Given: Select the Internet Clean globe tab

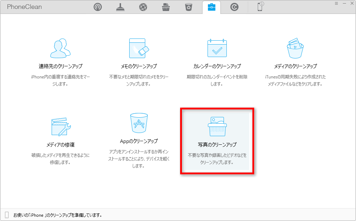Looking at the screenshot, I should pos(143,7).
